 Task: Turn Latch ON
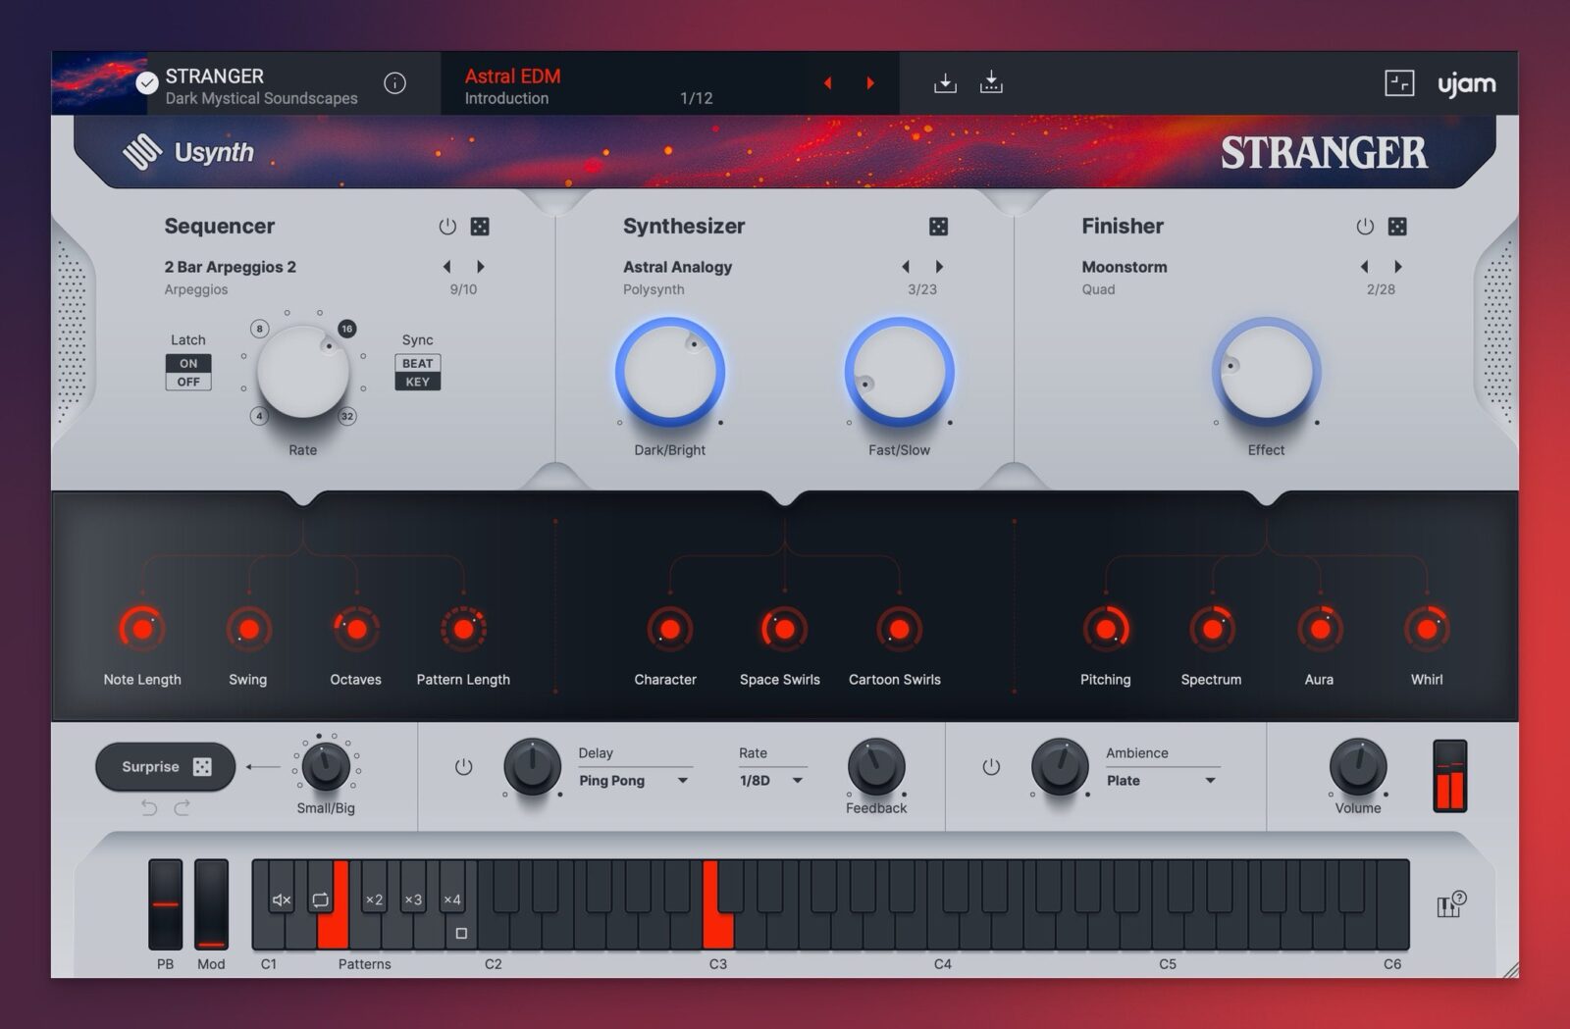pyautogui.click(x=188, y=363)
